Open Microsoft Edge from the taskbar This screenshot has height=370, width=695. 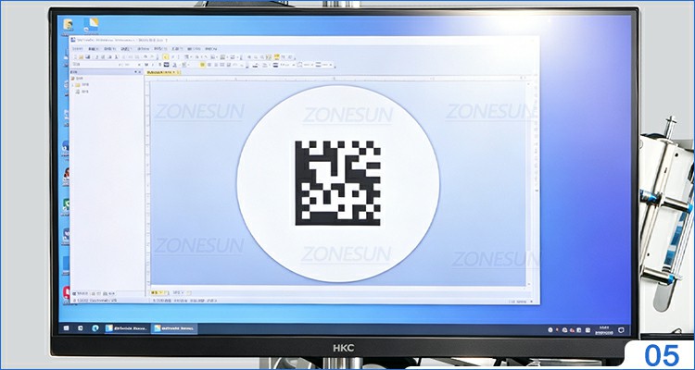[95, 328]
